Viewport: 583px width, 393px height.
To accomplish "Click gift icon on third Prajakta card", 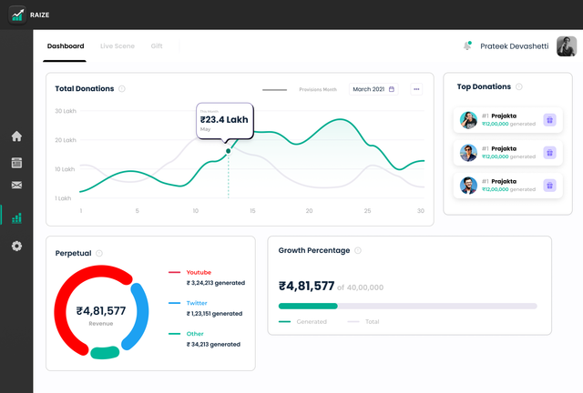I will point(549,186).
